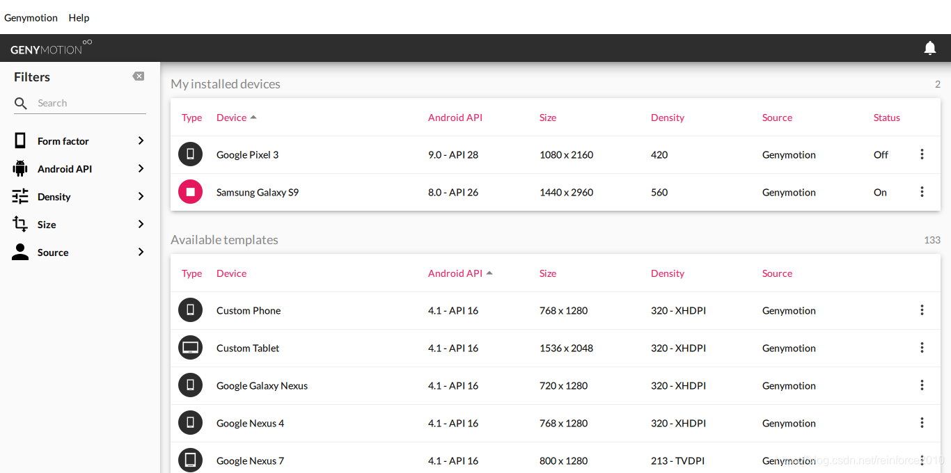The image size is (951, 473).
Task: Sort installed devices by Density
Action: tap(668, 118)
